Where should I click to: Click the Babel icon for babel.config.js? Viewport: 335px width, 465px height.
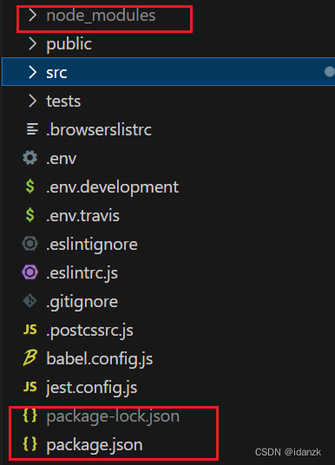click(30, 357)
